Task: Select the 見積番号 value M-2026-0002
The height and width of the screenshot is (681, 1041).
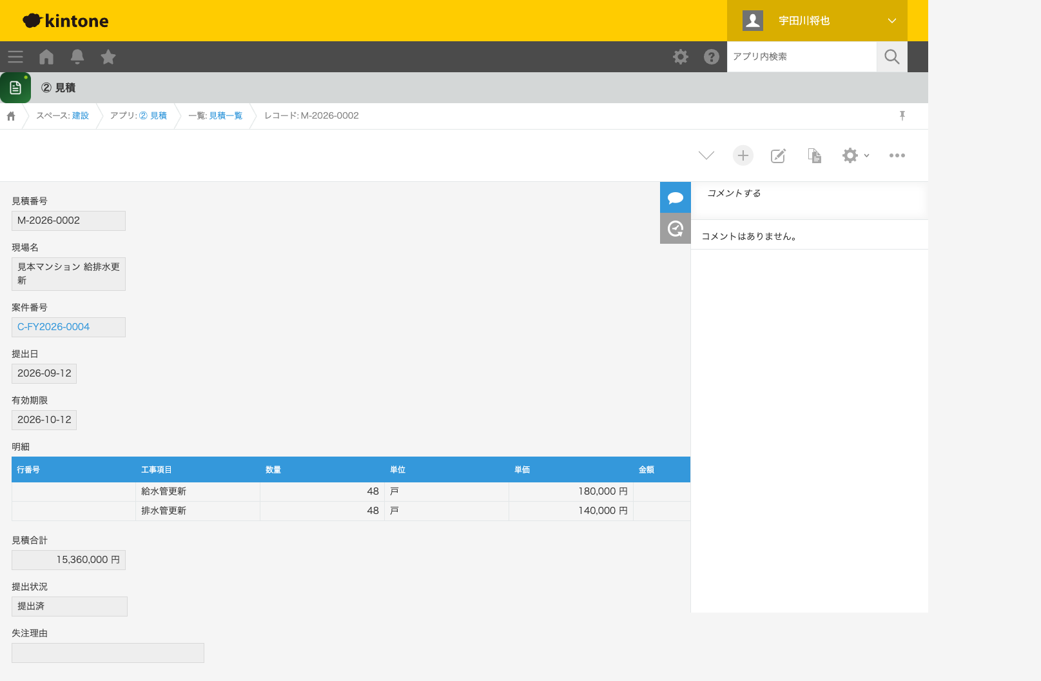Action: click(68, 221)
